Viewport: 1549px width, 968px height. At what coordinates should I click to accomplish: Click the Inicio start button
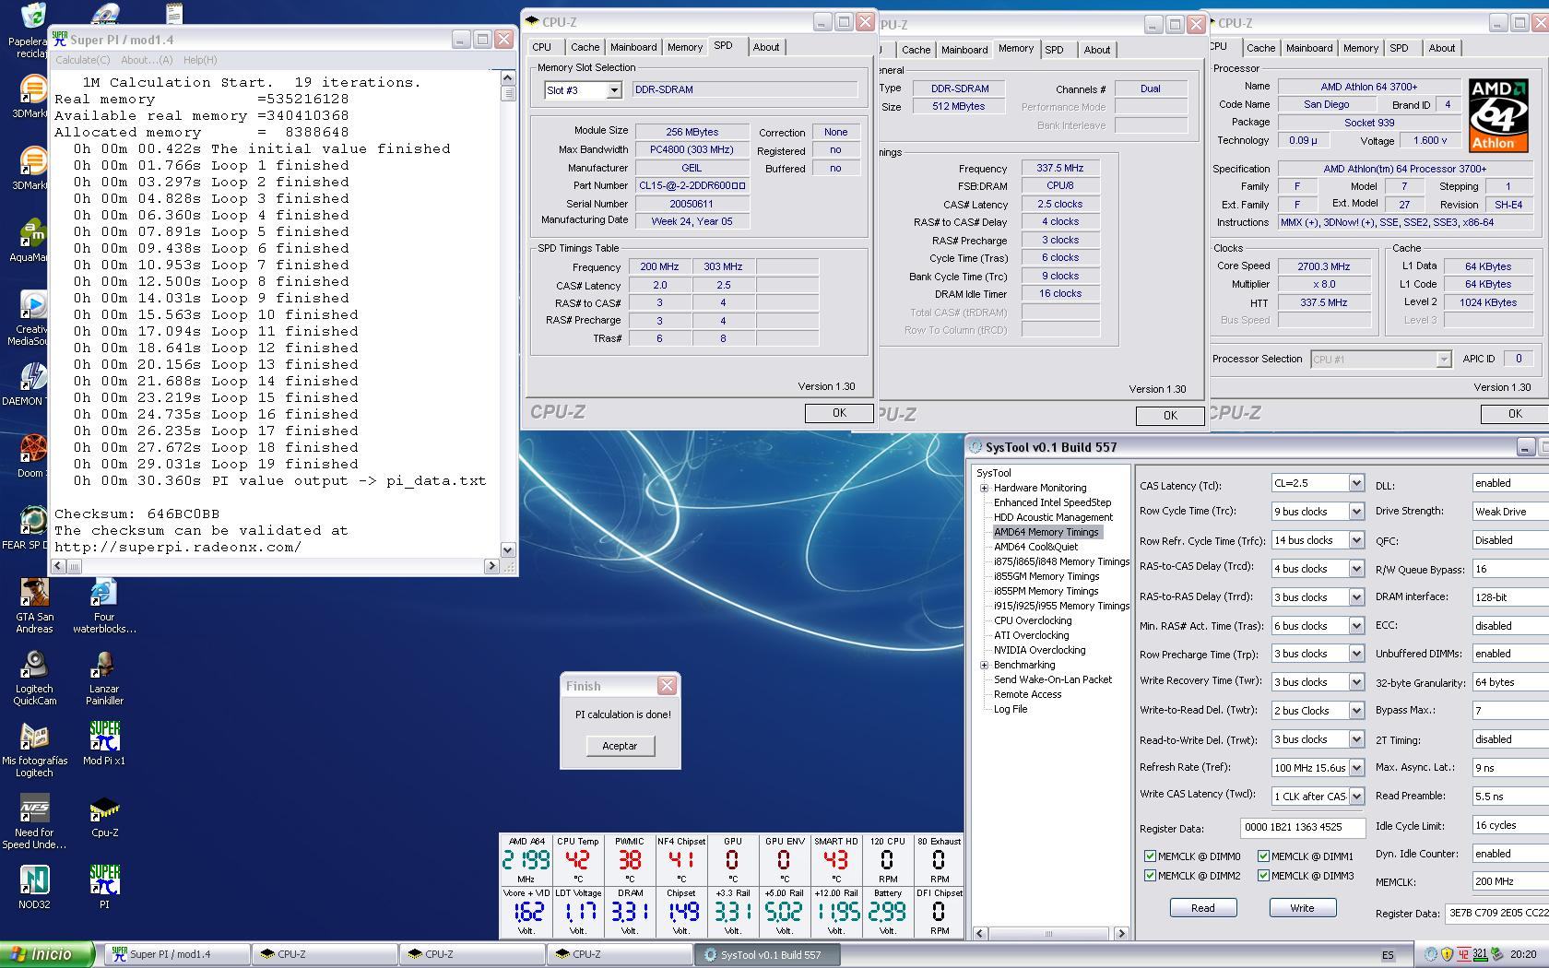tap(47, 954)
